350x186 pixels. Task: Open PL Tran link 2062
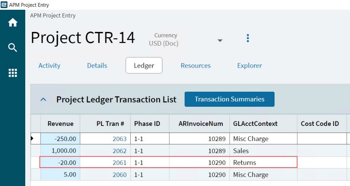119,151
